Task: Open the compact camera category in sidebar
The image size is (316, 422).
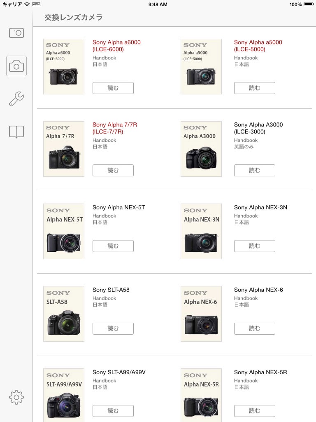Action: coord(16,33)
